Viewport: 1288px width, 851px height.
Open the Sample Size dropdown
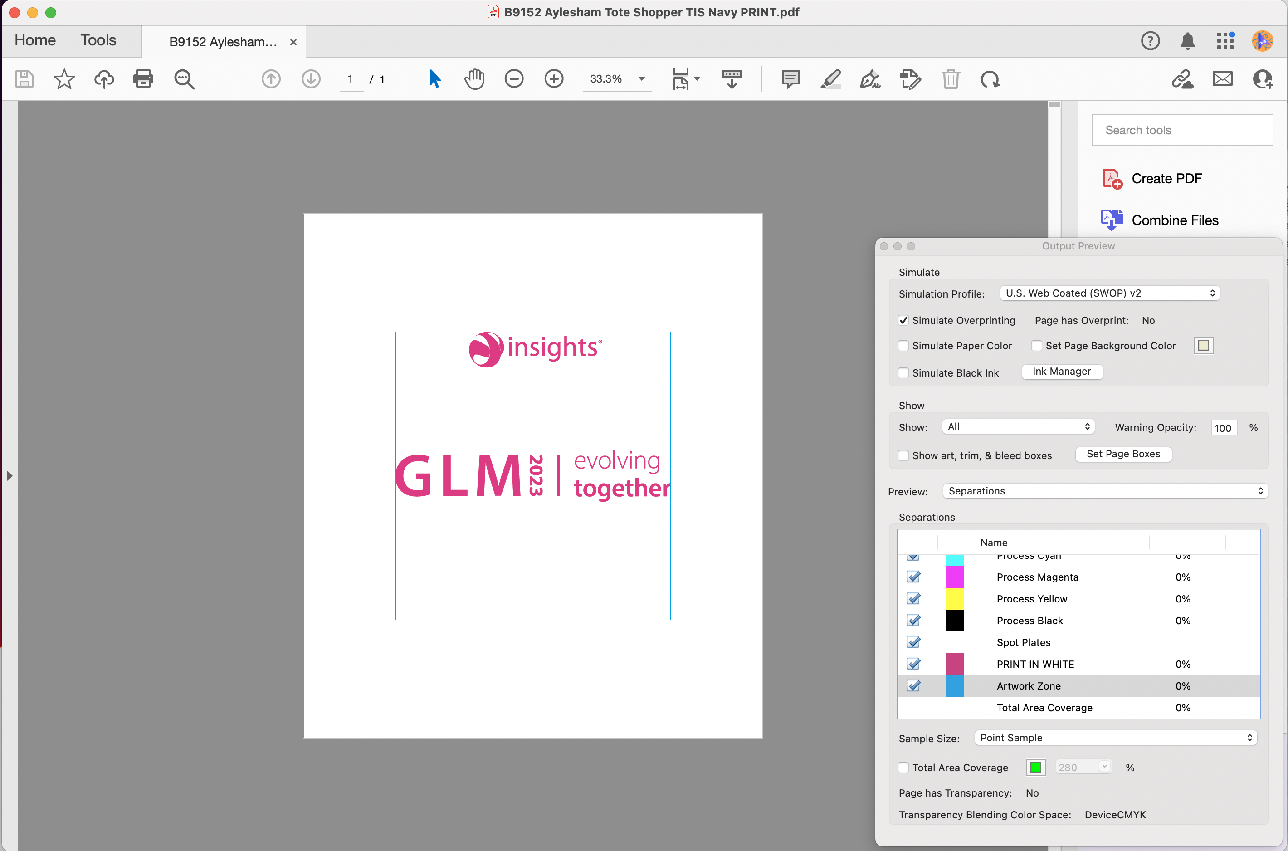pos(1116,738)
